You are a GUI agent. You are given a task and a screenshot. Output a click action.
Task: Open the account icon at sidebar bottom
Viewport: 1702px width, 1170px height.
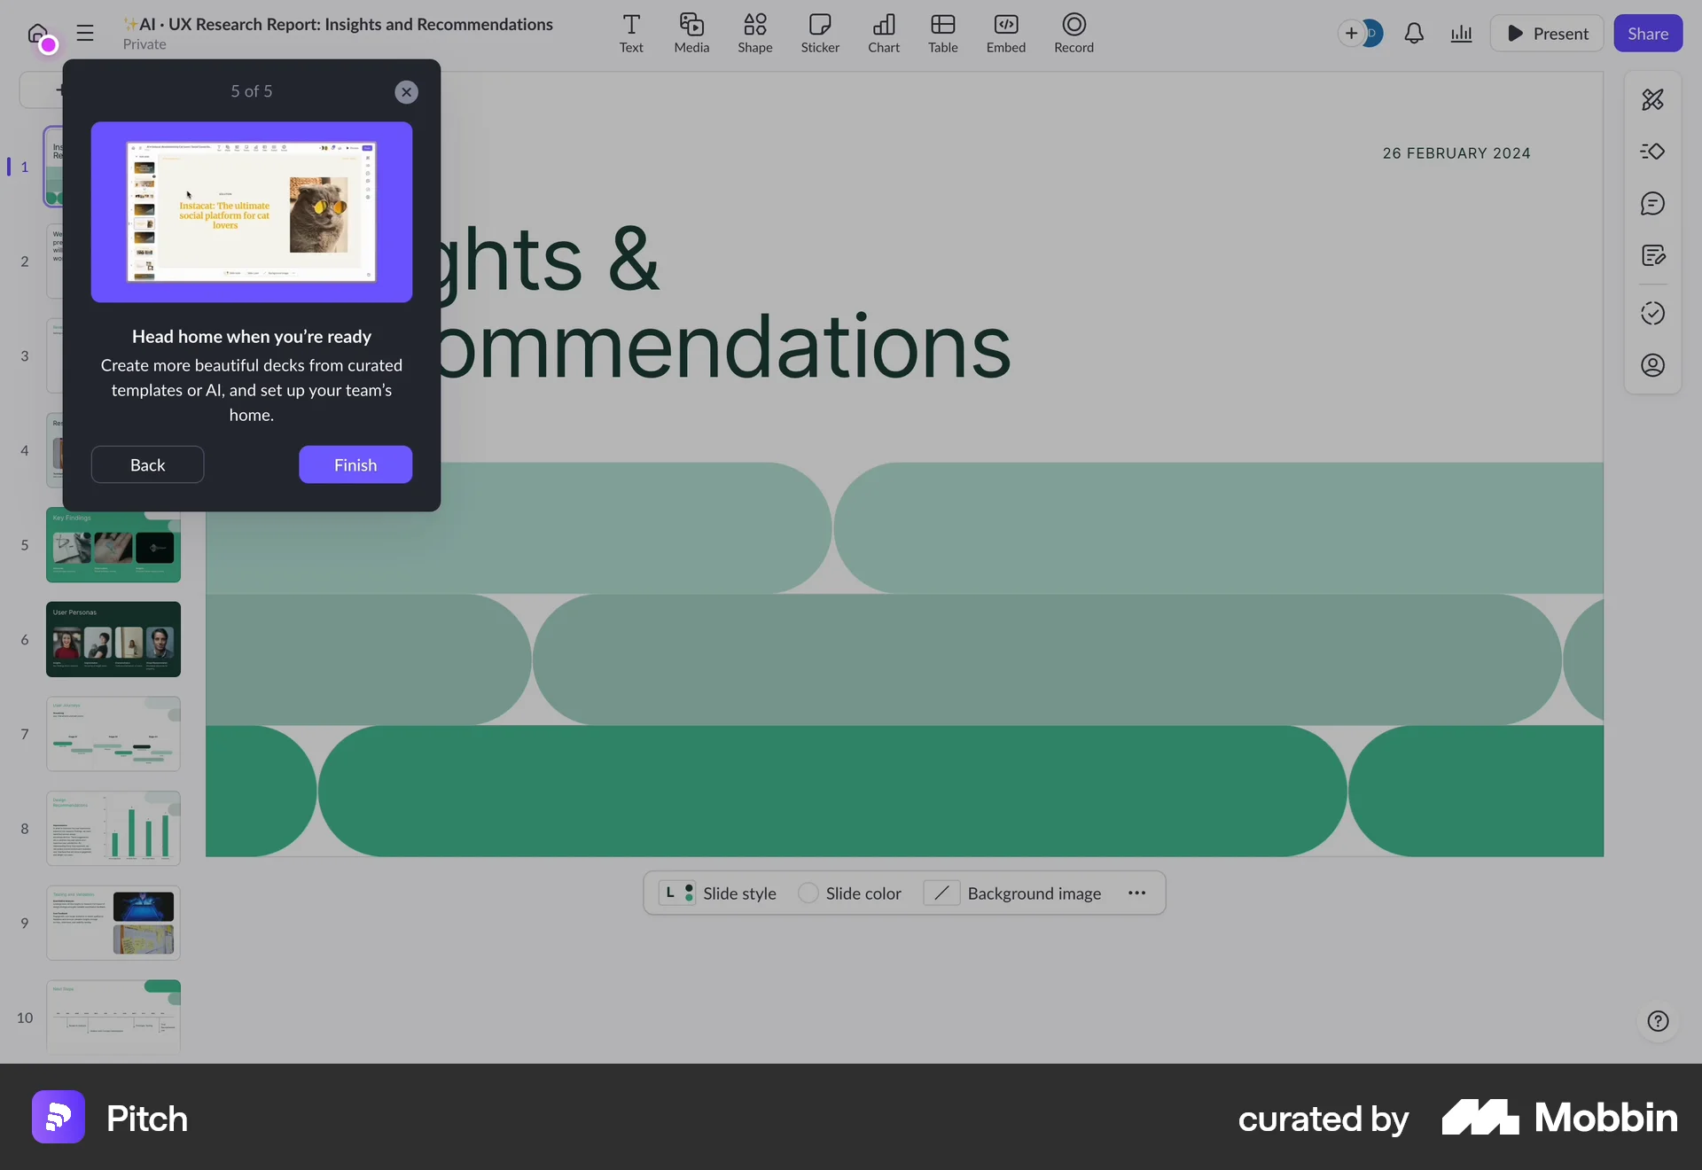(x=1652, y=364)
